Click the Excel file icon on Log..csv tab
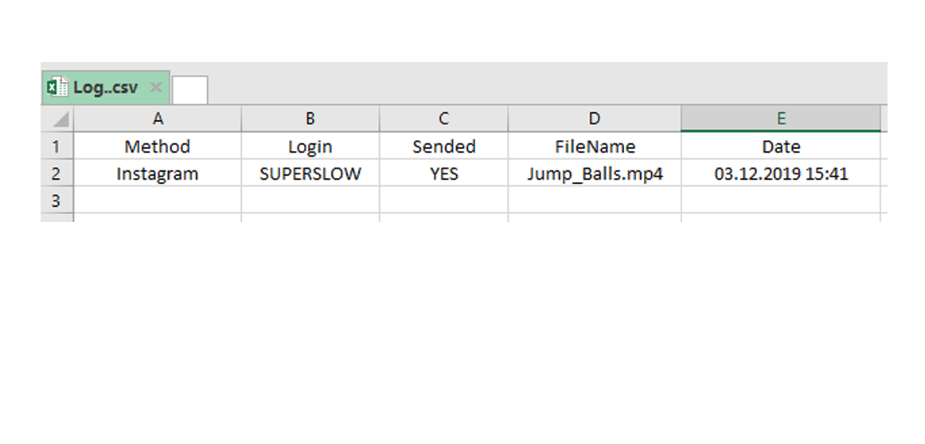 pos(58,88)
